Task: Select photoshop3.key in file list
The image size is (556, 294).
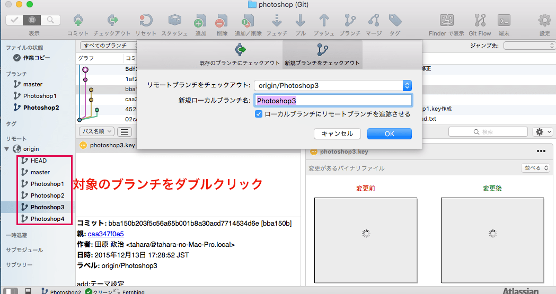Action: click(107, 145)
